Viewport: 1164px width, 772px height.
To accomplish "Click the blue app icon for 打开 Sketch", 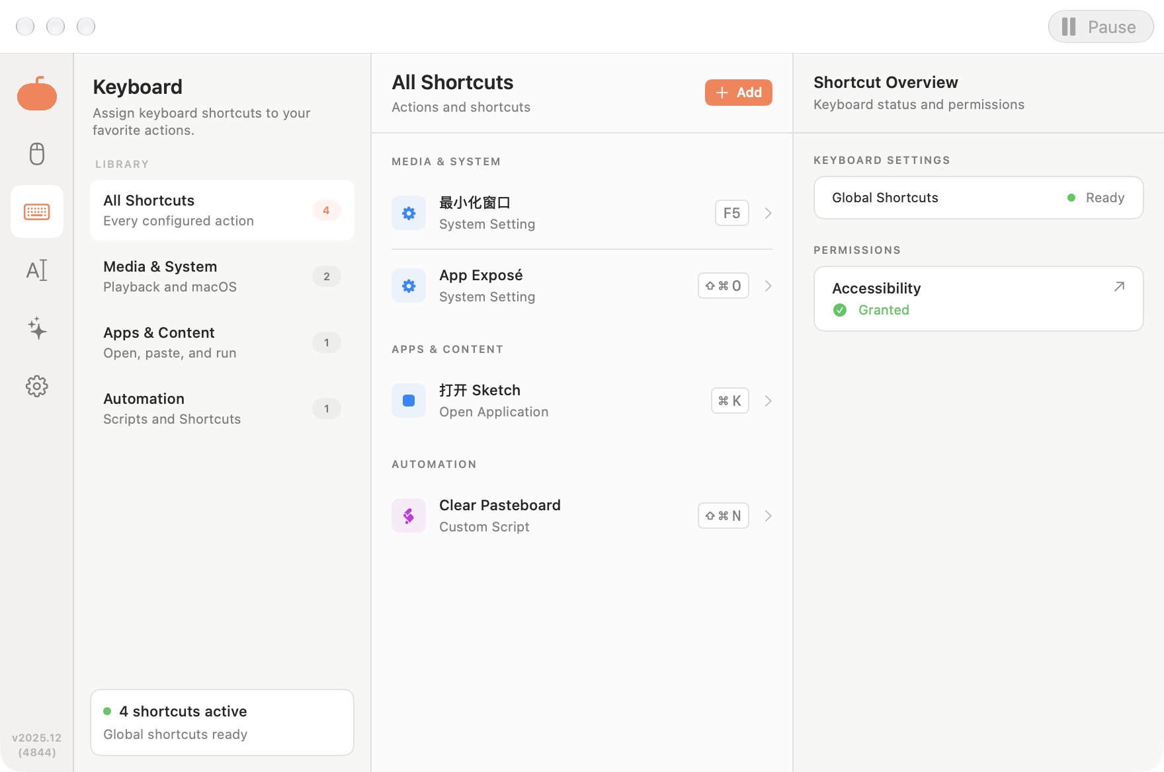I will [409, 401].
